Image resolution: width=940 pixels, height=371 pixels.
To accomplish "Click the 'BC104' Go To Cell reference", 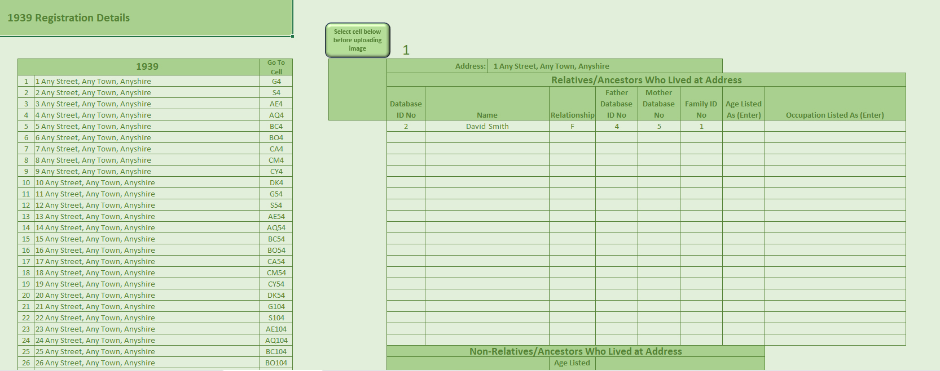I will (276, 352).
